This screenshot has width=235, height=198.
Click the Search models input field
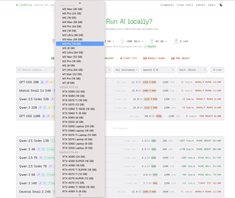[35, 70]
